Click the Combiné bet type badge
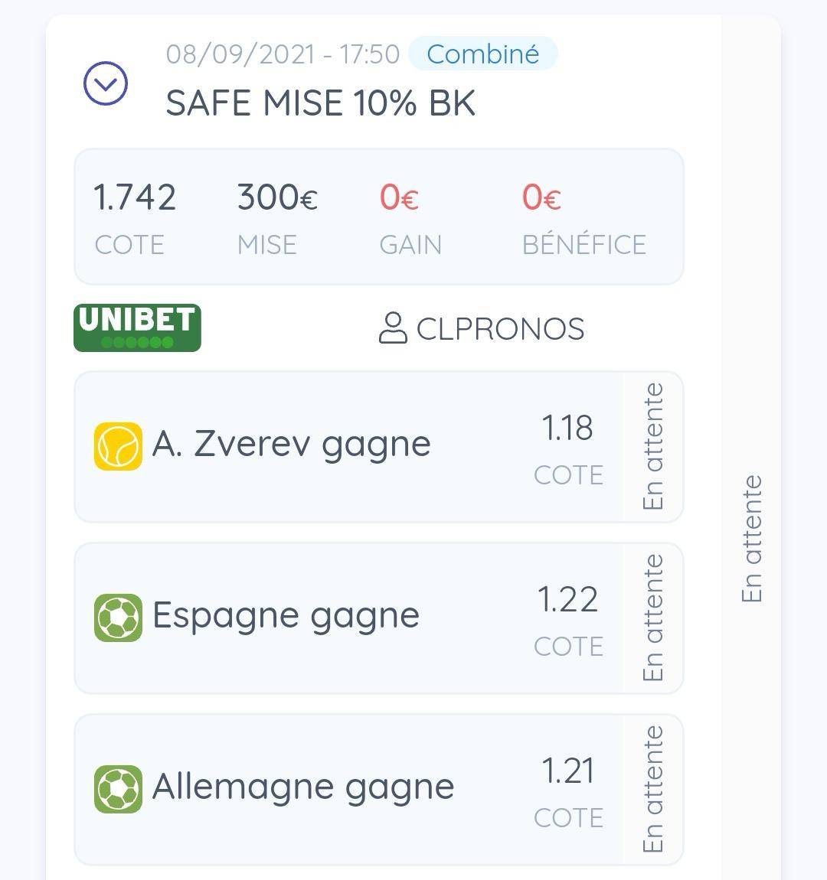The width and height of the screenshot is (827, 880). point(482,54)
